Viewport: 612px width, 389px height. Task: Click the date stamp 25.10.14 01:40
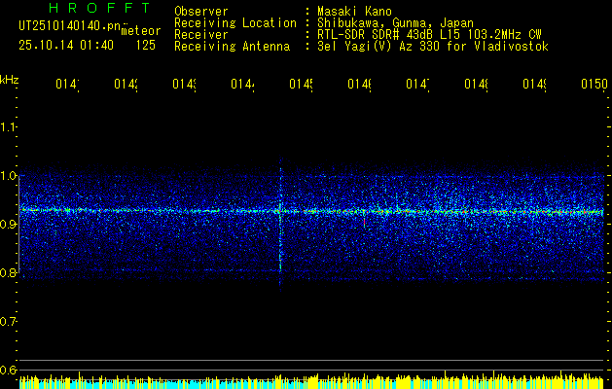(x=66, y=46)
